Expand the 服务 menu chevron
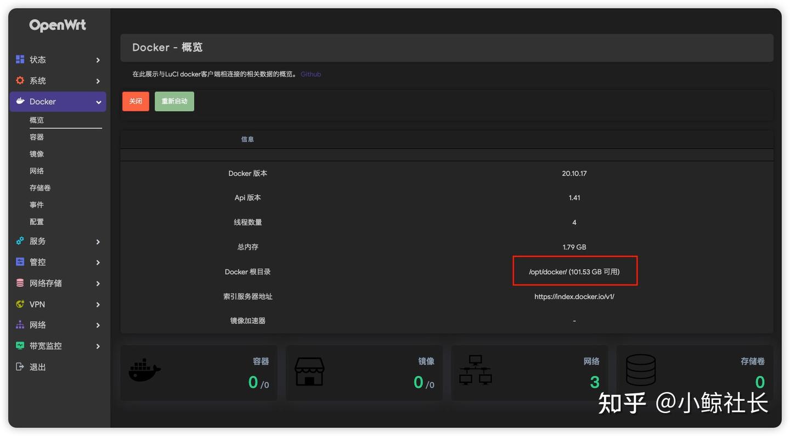The image size is (790, 436). [98, 241]
